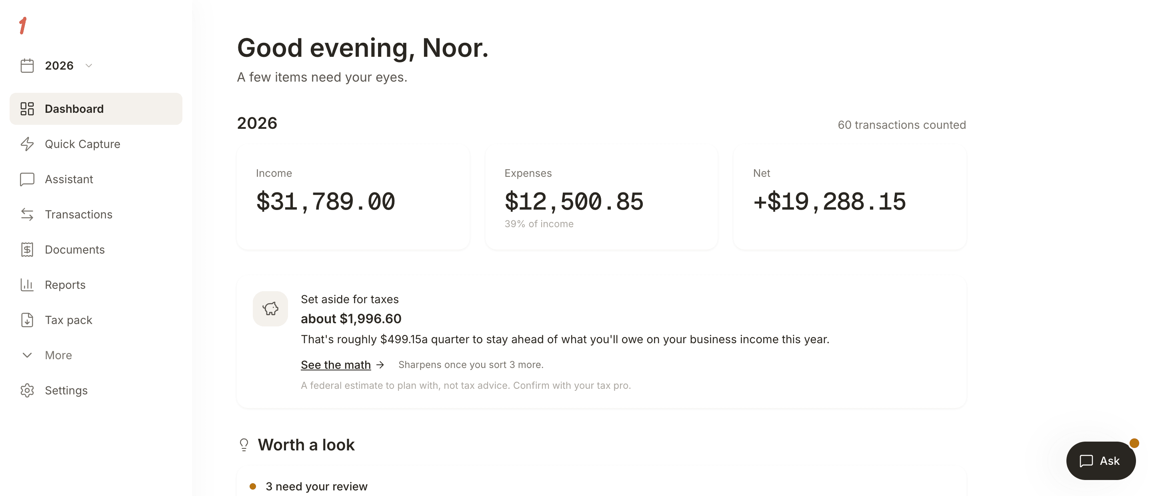Click the piggy bank tax icon
Image resolution: width=1152 pixels, height=496 pixels.
pos(270,309)
